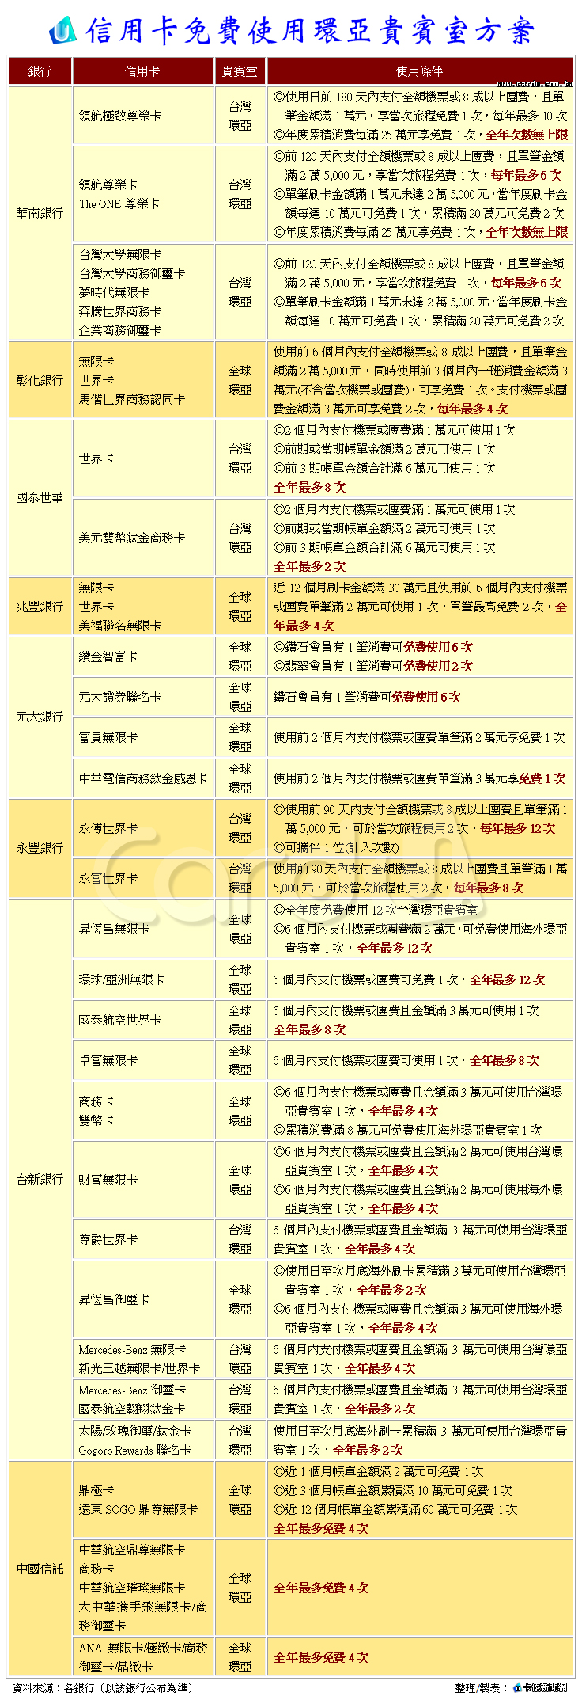Viewport: 582px width, 1700px height.
Task: Select the 中華電信商務鈦金感恩卡 cell
Action: 143,778
